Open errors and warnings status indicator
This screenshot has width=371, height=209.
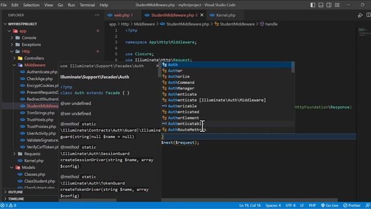coord(8,206)
